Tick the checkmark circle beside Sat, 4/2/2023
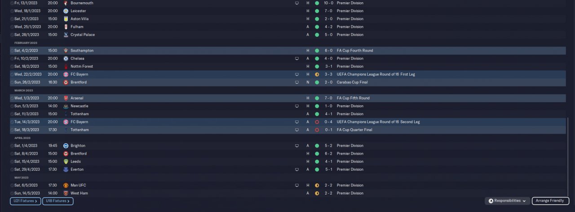 (x=12, y=51)
